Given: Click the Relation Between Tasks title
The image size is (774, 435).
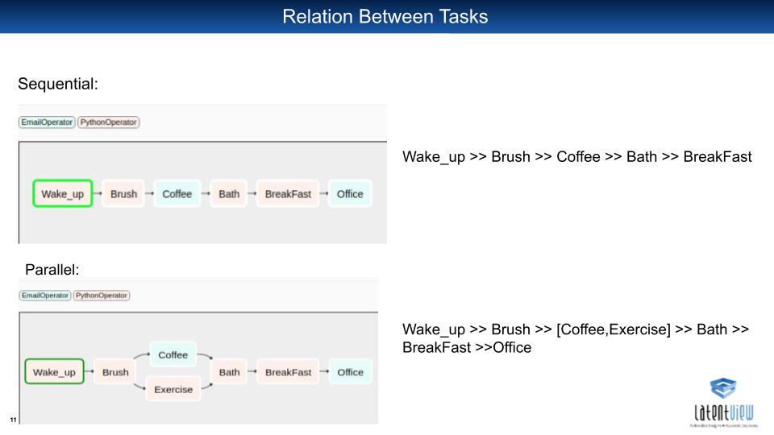Looking at the screenshot, I should pos(385,16).
